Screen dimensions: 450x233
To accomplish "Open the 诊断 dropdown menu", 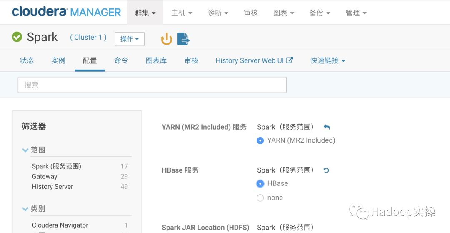I will [x=218, y=13].
